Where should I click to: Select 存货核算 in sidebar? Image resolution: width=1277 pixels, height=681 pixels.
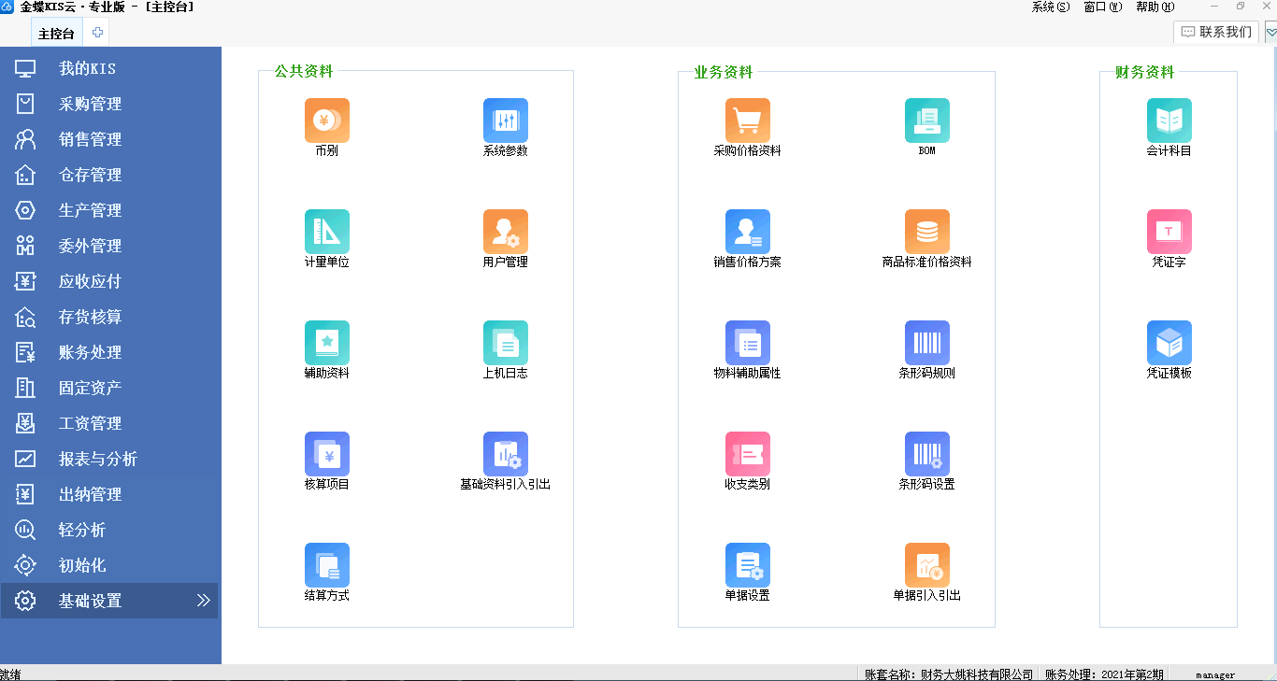coord(110,317)
